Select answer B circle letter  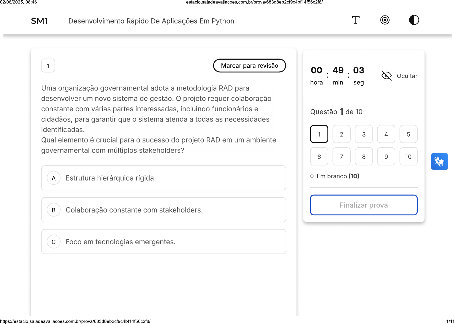pyautogui.click(x=54, y=210)
